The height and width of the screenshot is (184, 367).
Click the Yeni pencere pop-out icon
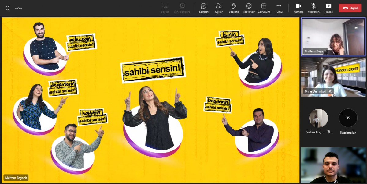point(182,6)
